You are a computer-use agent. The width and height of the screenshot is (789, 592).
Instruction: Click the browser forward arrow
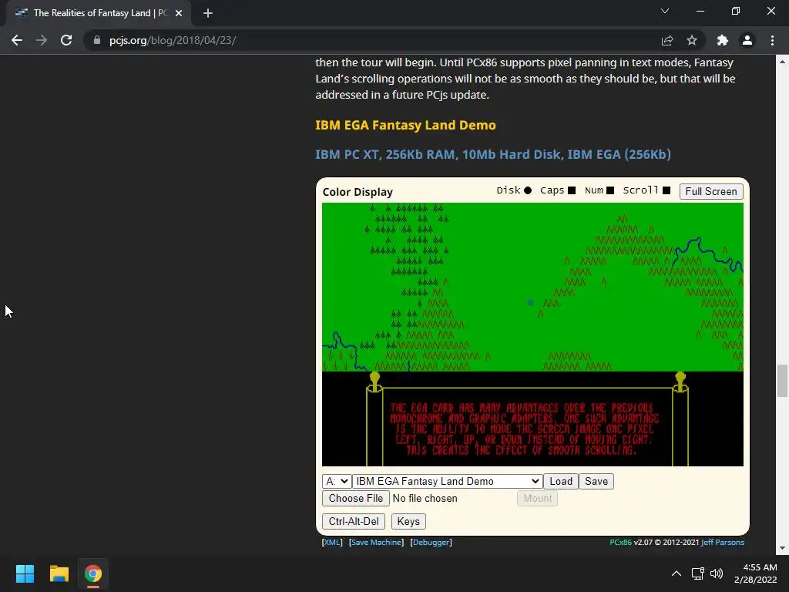click(42, 40)
